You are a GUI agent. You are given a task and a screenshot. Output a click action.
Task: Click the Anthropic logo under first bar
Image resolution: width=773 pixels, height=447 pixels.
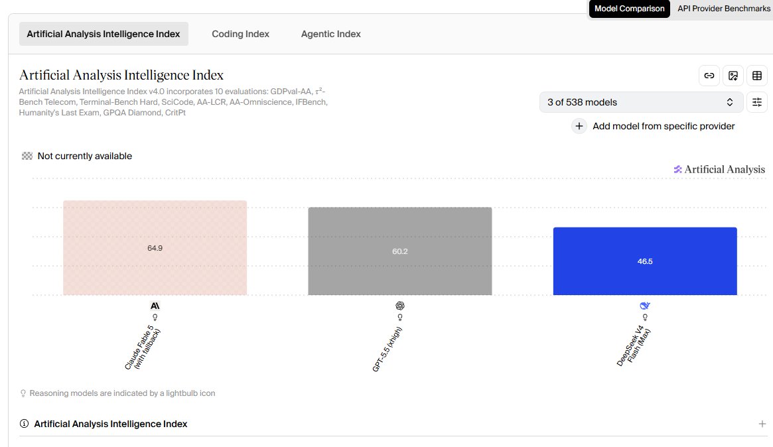[x=155, y=306]
